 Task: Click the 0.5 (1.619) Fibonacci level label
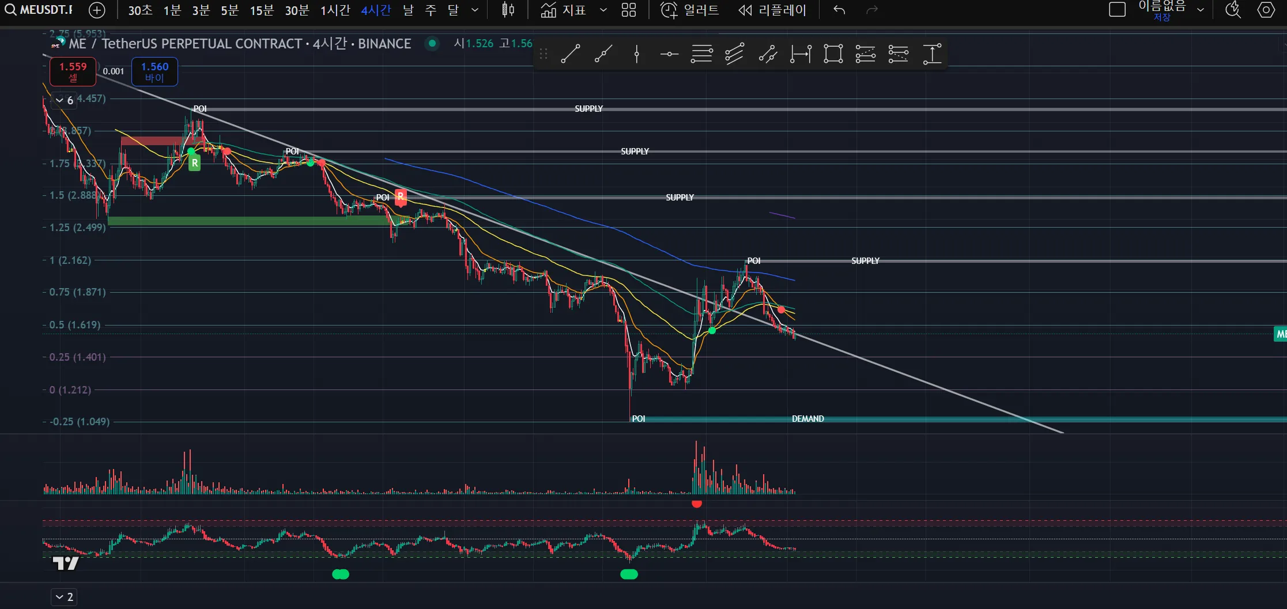(x=74, y=325)
